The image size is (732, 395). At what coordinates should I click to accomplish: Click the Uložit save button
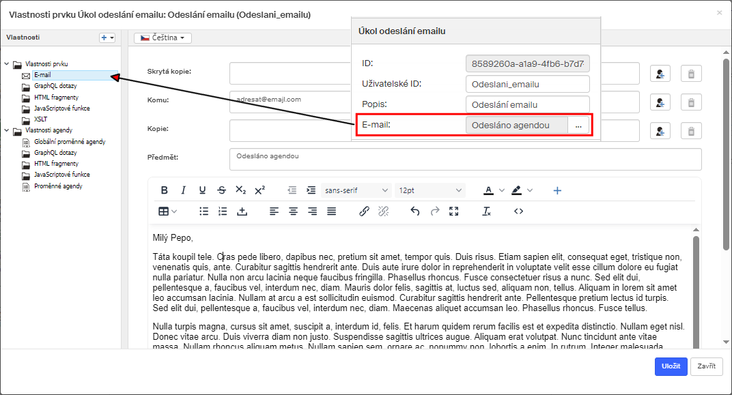(x=671, y=366)
